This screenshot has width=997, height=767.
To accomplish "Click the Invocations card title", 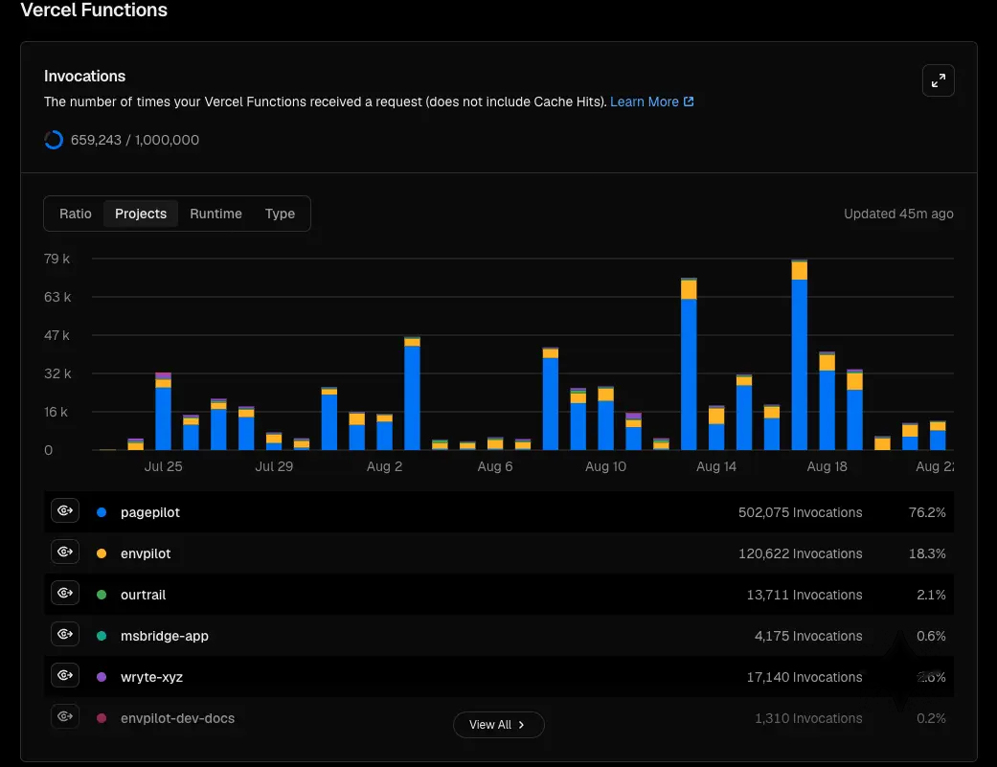I will 84,77.
